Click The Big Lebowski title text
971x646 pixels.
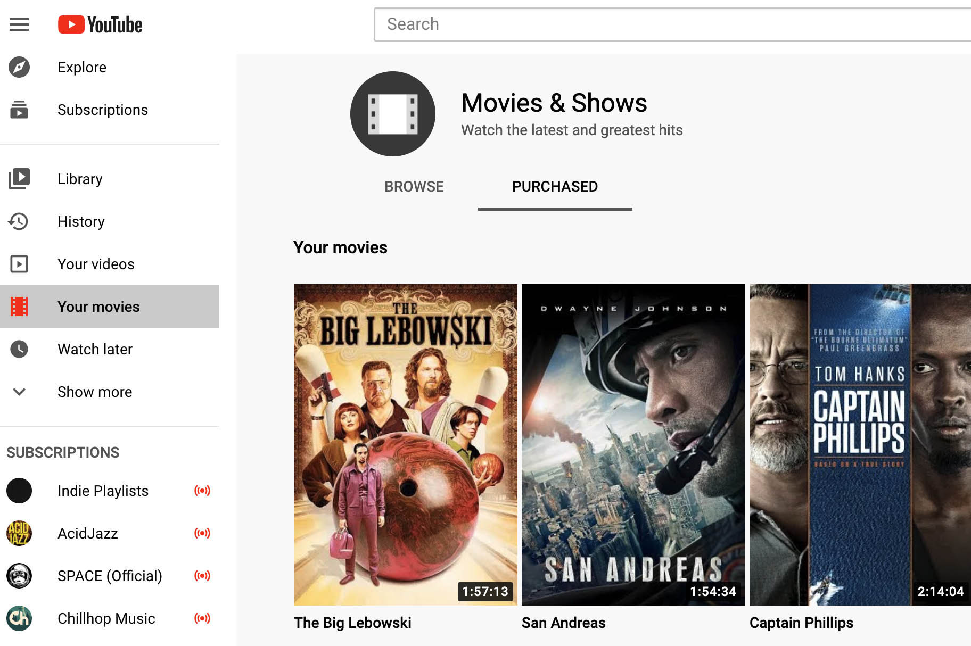tap(352, 623)
